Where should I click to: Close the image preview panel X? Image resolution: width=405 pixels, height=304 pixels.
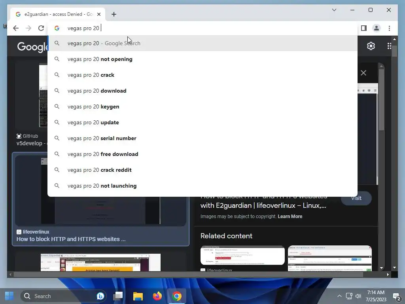click(x=363, y=73)
